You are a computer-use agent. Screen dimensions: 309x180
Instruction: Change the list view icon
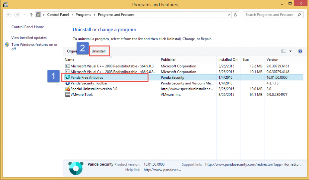(x=283, y=51)
